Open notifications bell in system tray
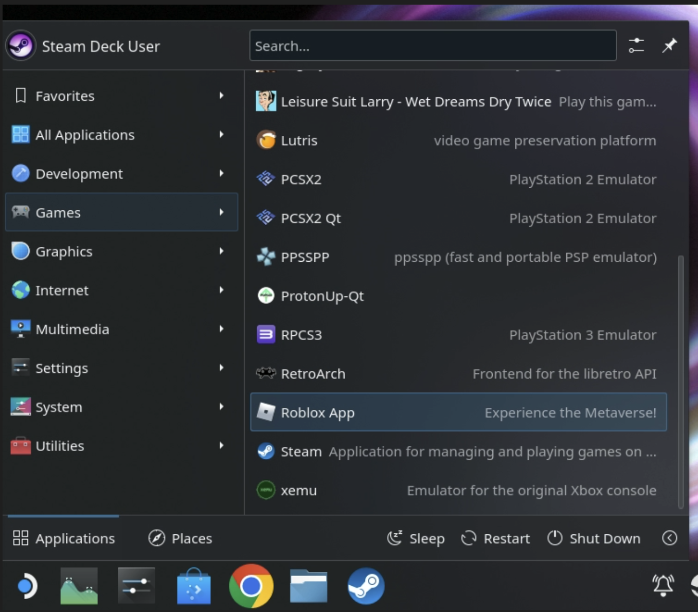Viewport: 698px width, 612px height. coord(663,585)
